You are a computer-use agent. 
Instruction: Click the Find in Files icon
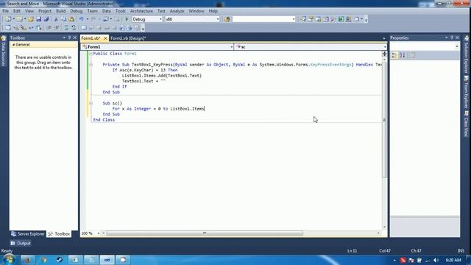227,19
